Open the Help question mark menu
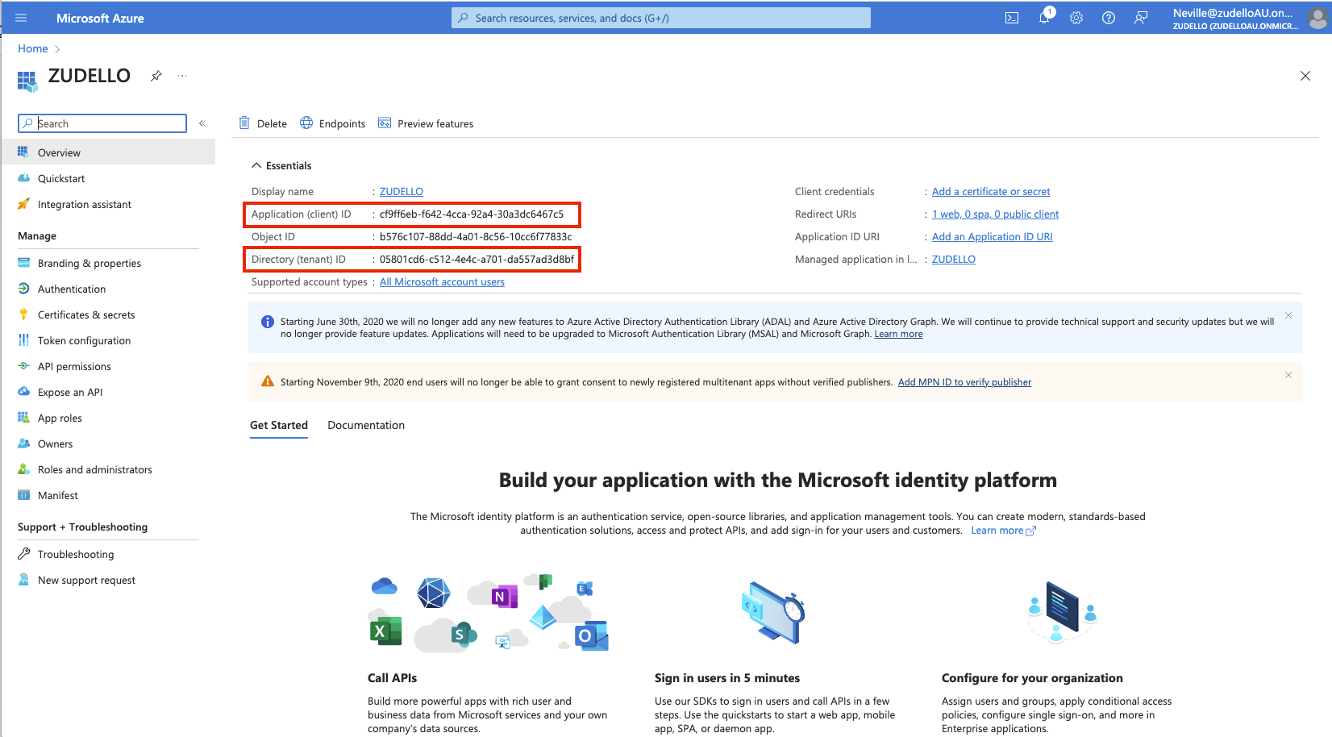Image resolution: width=1332 pixels, height=737 pixels. [1109, 18]
